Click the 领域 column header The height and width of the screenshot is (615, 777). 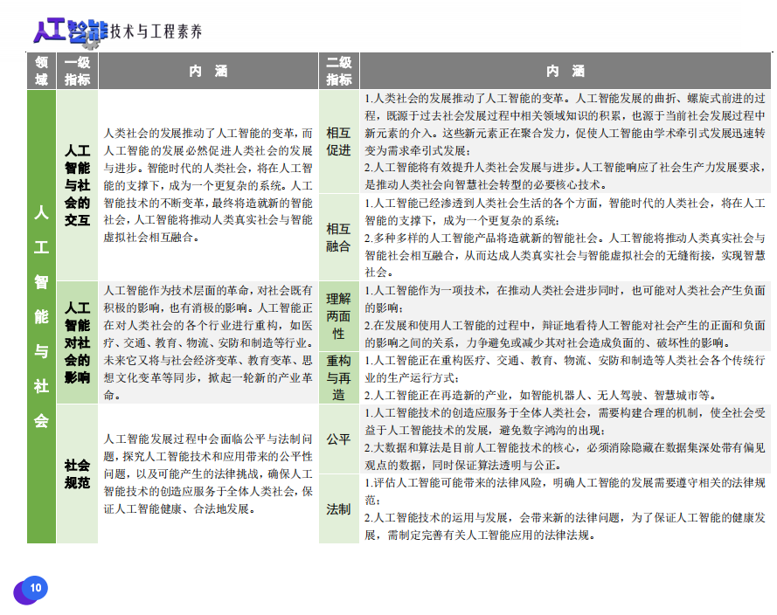pos(41,71)
